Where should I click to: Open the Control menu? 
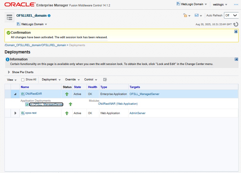click(x=91, y=80)
